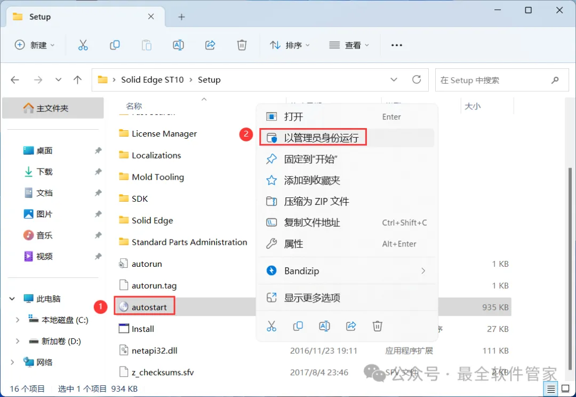The image size is (576, 397).
Task: Click the Rename icon in the context menu
Action: coord(324,326)
